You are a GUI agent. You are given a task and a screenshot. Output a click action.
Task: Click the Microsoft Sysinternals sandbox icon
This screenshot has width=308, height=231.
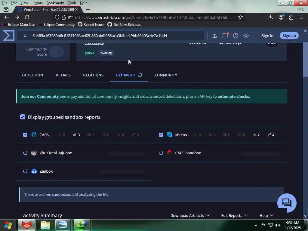(x=170, y=134)
